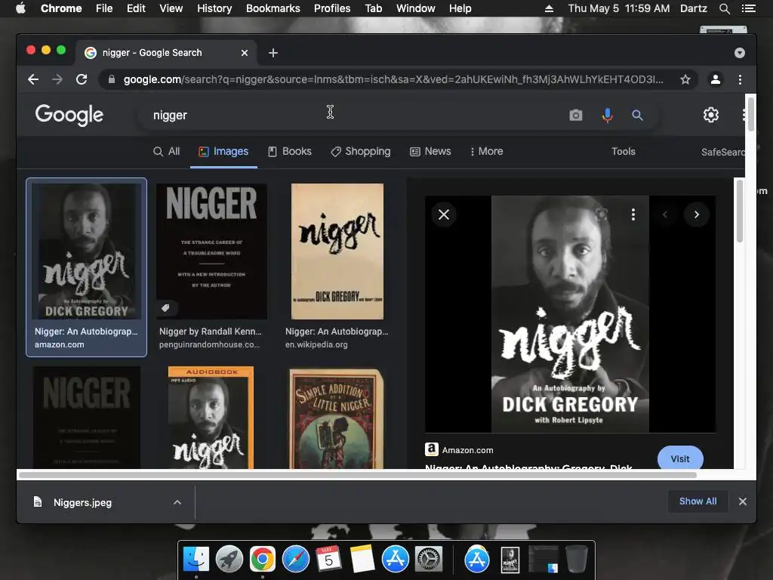The image size is (773, 580).
Task: Open the Shopping tab
Action: pyautogui.click(x=361, y=151)
